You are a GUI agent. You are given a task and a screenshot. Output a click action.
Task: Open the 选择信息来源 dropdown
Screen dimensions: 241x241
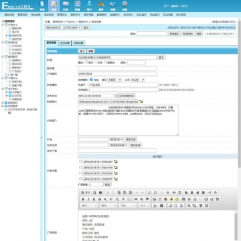coord(119,145)
